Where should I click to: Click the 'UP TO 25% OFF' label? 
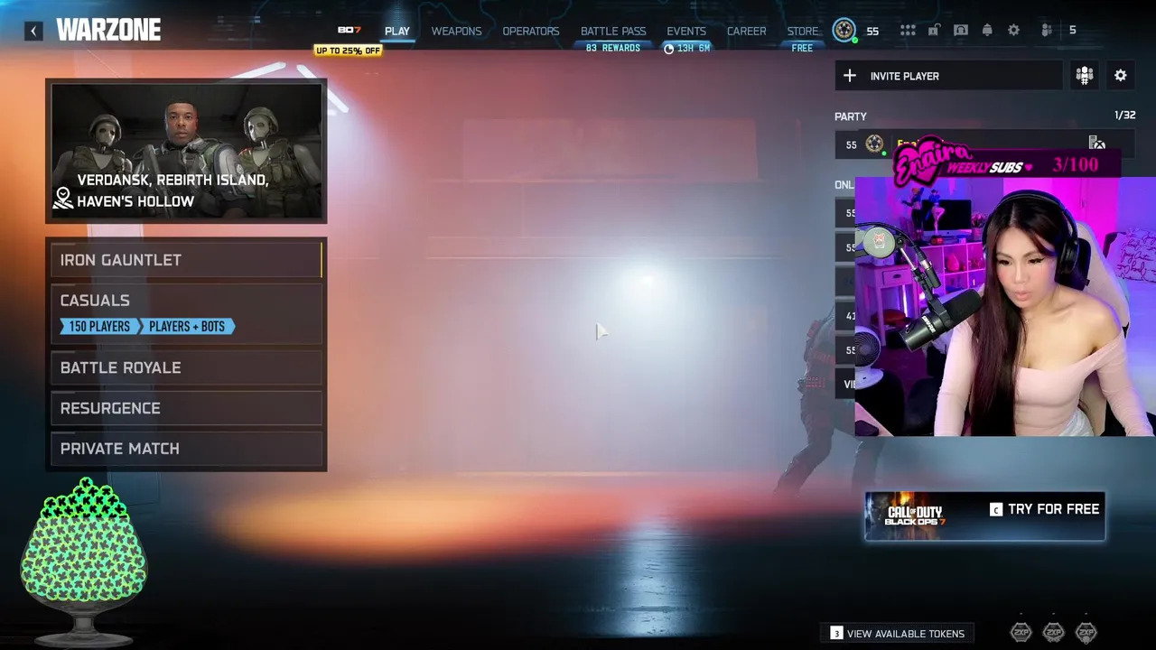[348, 51]
